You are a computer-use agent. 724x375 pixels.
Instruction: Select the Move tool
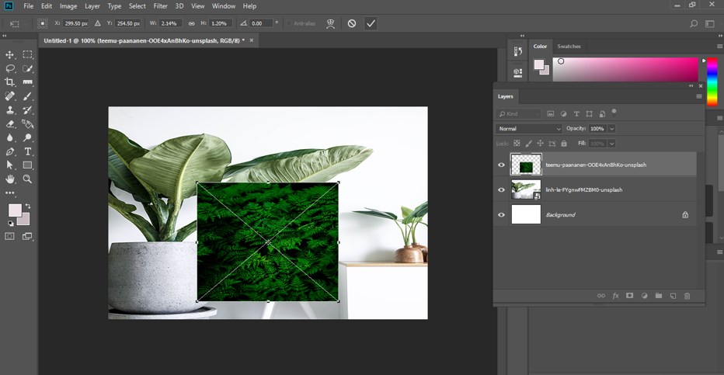point(10,54)
